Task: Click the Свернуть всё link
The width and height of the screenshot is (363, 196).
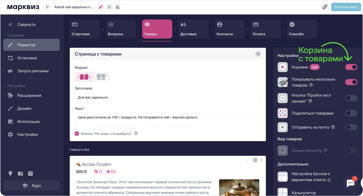Action: 79,150
